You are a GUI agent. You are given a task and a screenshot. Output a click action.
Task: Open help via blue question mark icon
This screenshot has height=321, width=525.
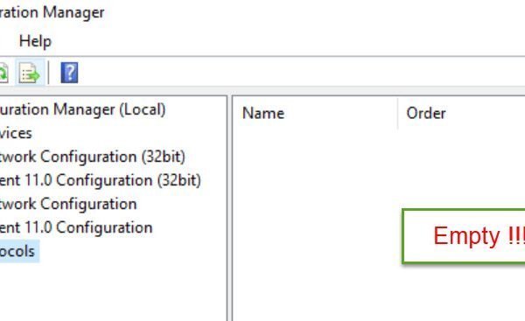tap(69, 73)
